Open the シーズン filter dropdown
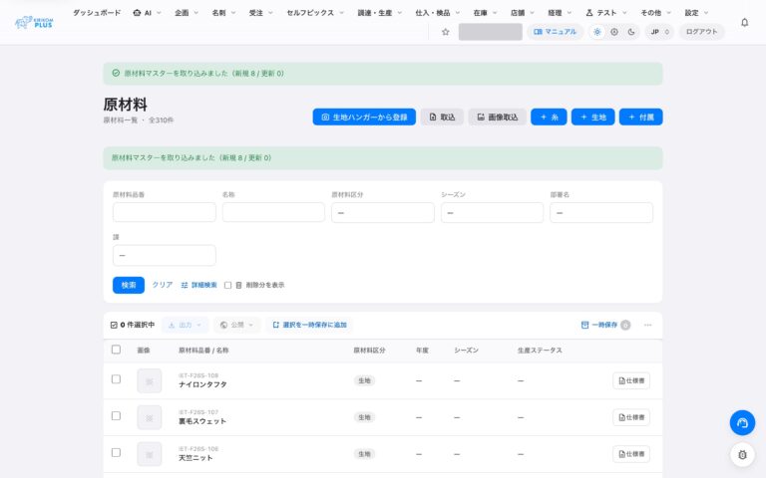 point(492,213)
